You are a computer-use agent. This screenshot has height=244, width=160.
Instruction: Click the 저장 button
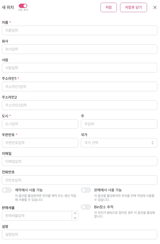coord(108,7)
